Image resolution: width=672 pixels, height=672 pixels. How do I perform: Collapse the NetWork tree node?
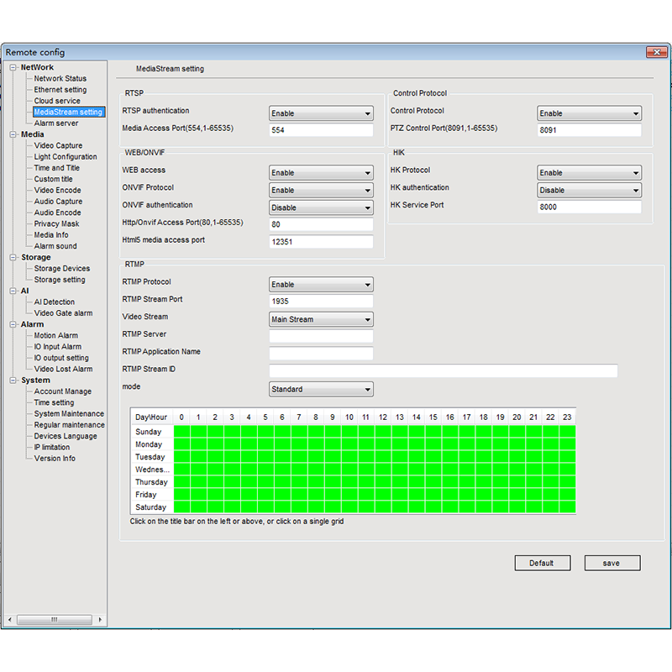tap(13, 67)
